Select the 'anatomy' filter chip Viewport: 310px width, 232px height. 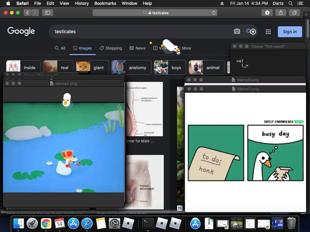point(131,67)
